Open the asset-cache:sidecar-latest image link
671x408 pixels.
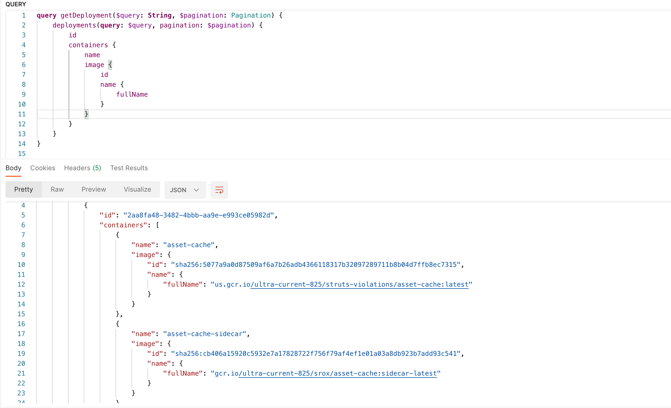(337, 373)
